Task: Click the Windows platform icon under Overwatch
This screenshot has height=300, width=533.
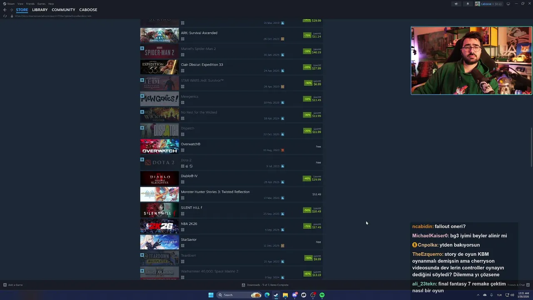Action: coord(182,150)
